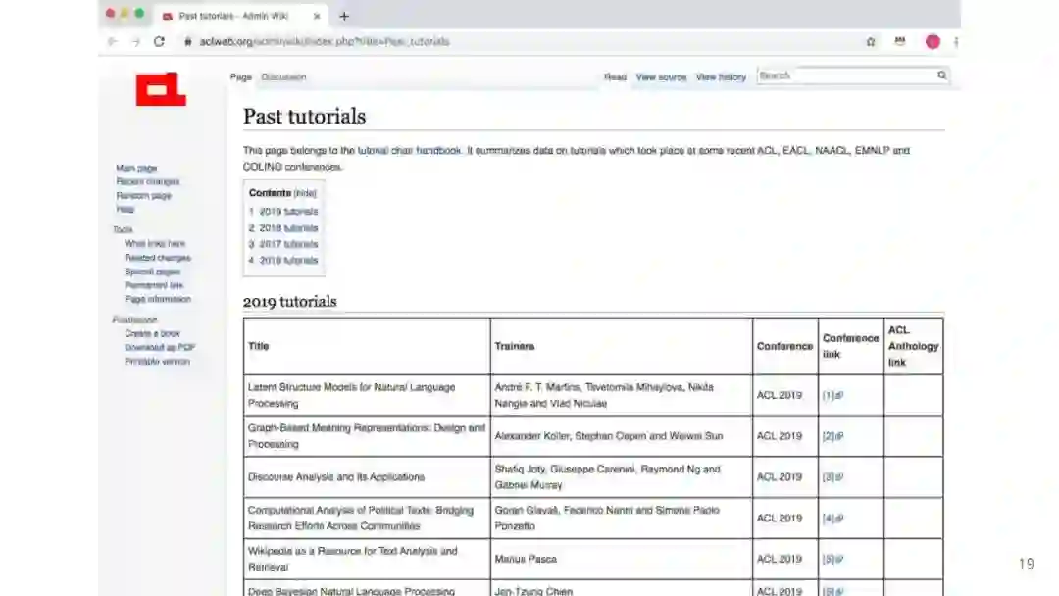Click the Past tutorials page heading

click(304, 116)
